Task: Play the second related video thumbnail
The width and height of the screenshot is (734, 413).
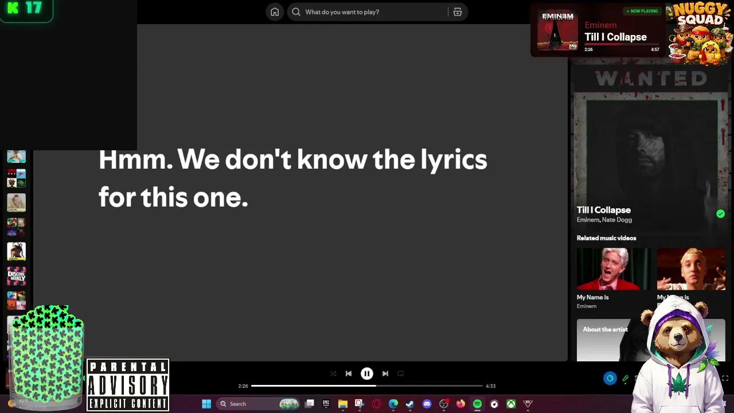Action: [x=691, y=270]
